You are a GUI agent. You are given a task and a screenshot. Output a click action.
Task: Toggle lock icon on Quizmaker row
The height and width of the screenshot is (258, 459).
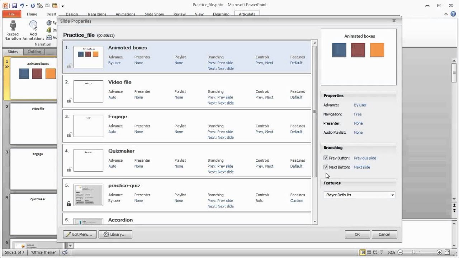[x=69, y=169]
